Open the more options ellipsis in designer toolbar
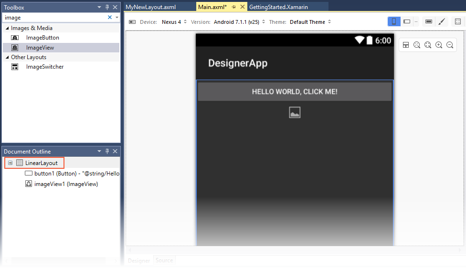466x268 pixels. [416, 21]
